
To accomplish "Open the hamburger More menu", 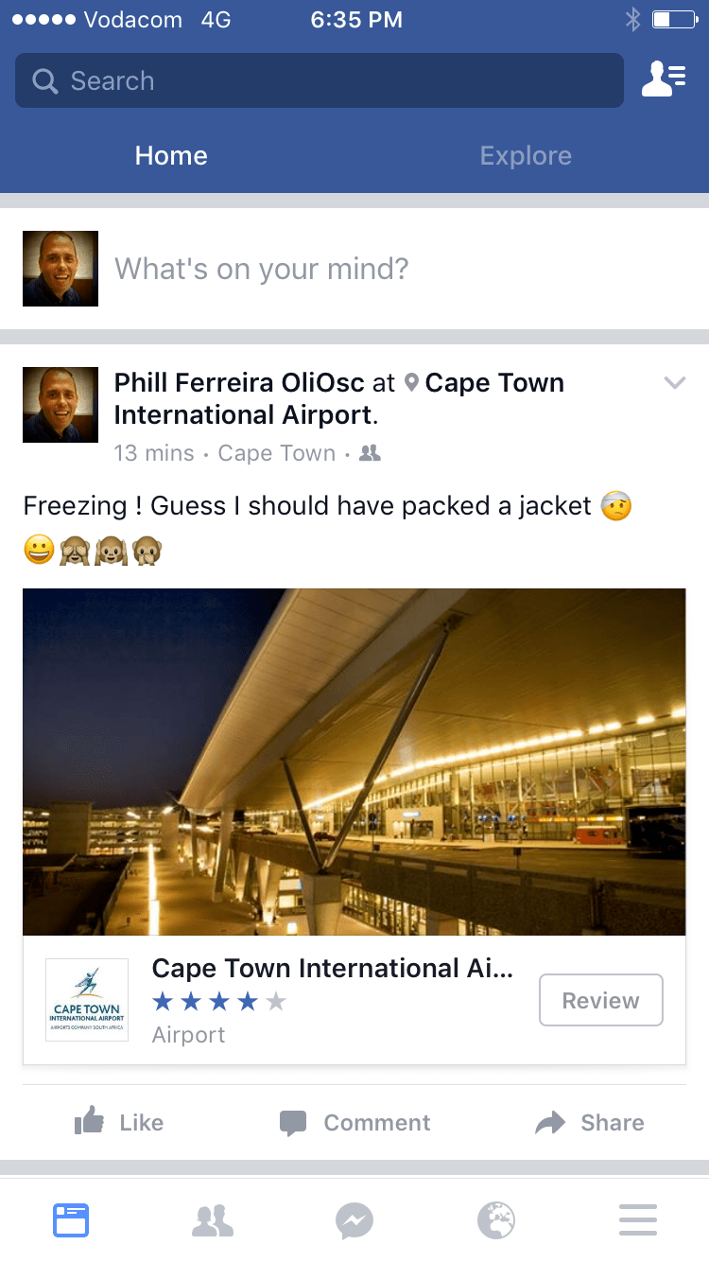I will click(638, 1220).
